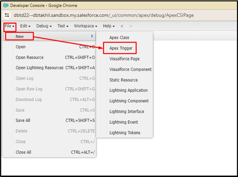Image resolution: width=238 pixels, height=177 pixels.
Task: Click the forward arrow next to Help
Action: 131,26
